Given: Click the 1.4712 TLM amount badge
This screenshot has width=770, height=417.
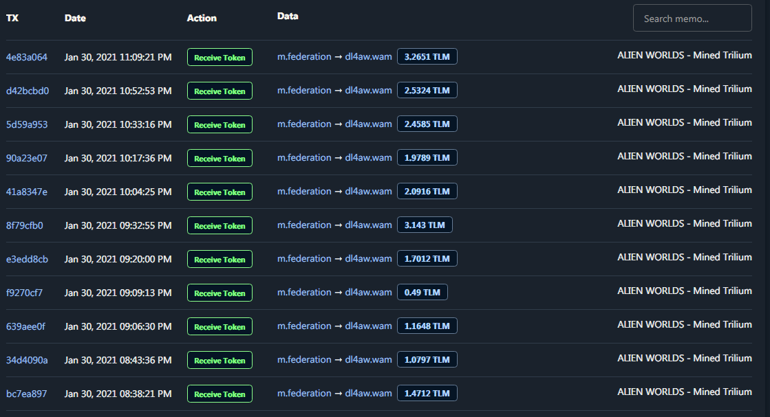Looking at the screenshot, I should tap(427, 393).
